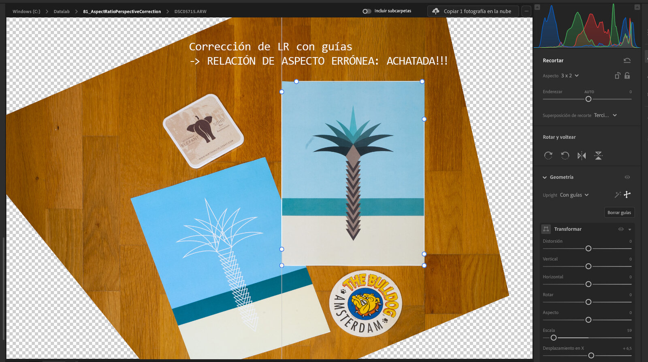This screenshot has width=648, height=362.
Task: Go to Windows (C:) in breadcrumb
Action: [x=26, y=11]
